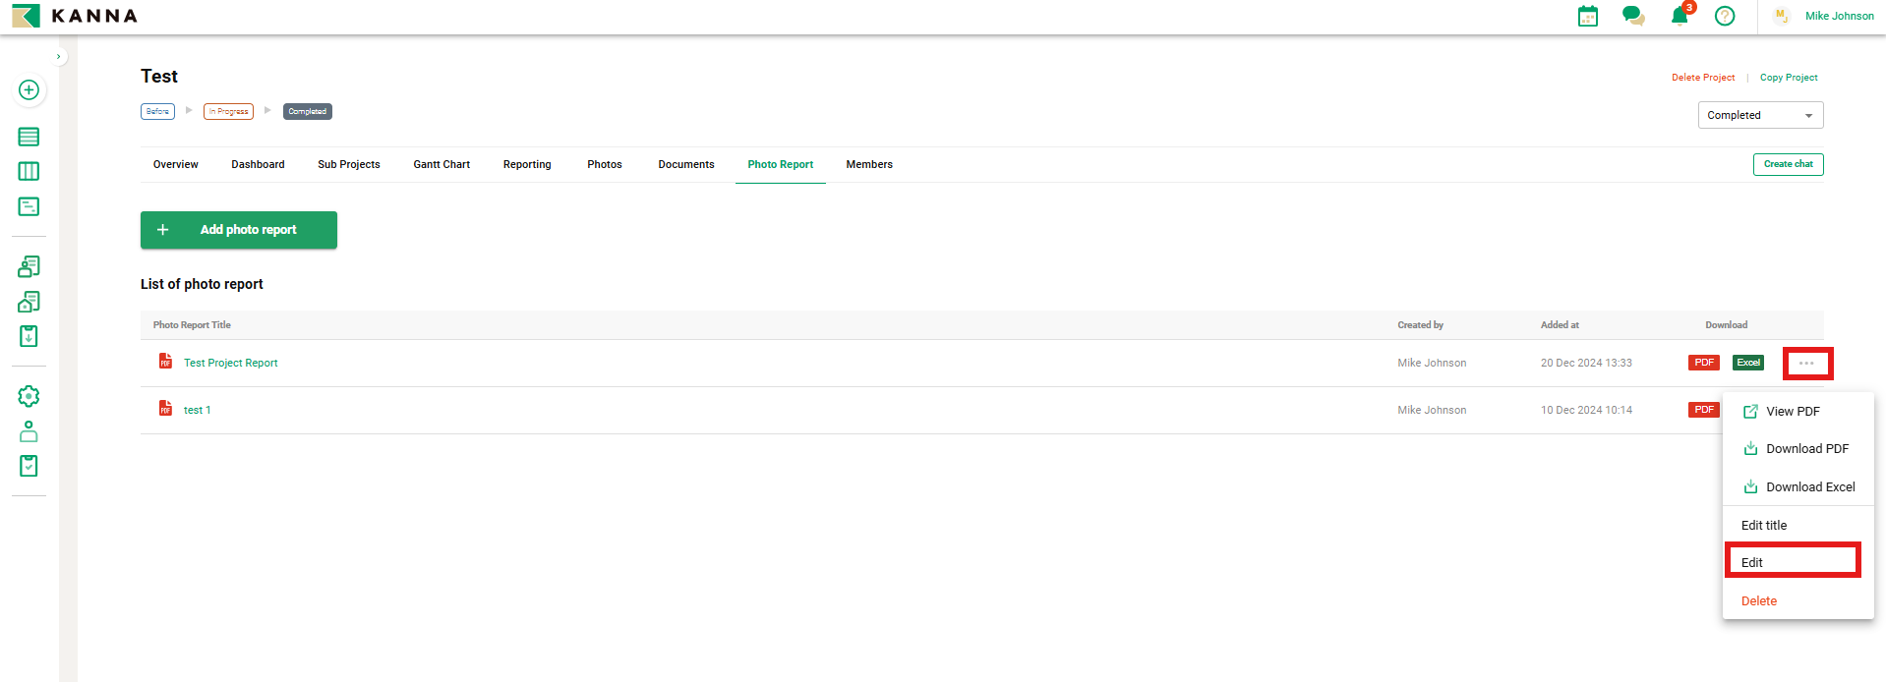1886x682 pixels.
Task: Click the Add photo report button
Action: point(239,230)
